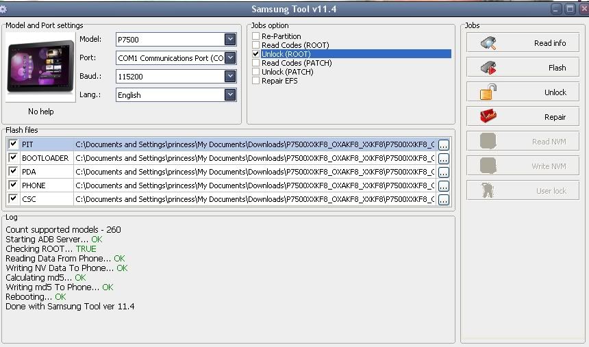The width and height of the screenshot is (589, 347).
Task: Click 'Writing NV Data To Phone' log line
Action: 66,268
